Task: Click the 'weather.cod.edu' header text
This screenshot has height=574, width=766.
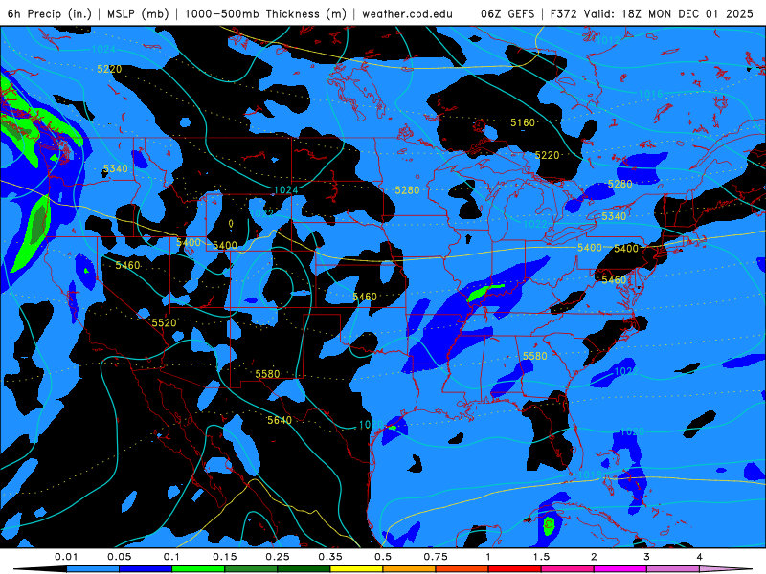Action: (x=408, y=13)
